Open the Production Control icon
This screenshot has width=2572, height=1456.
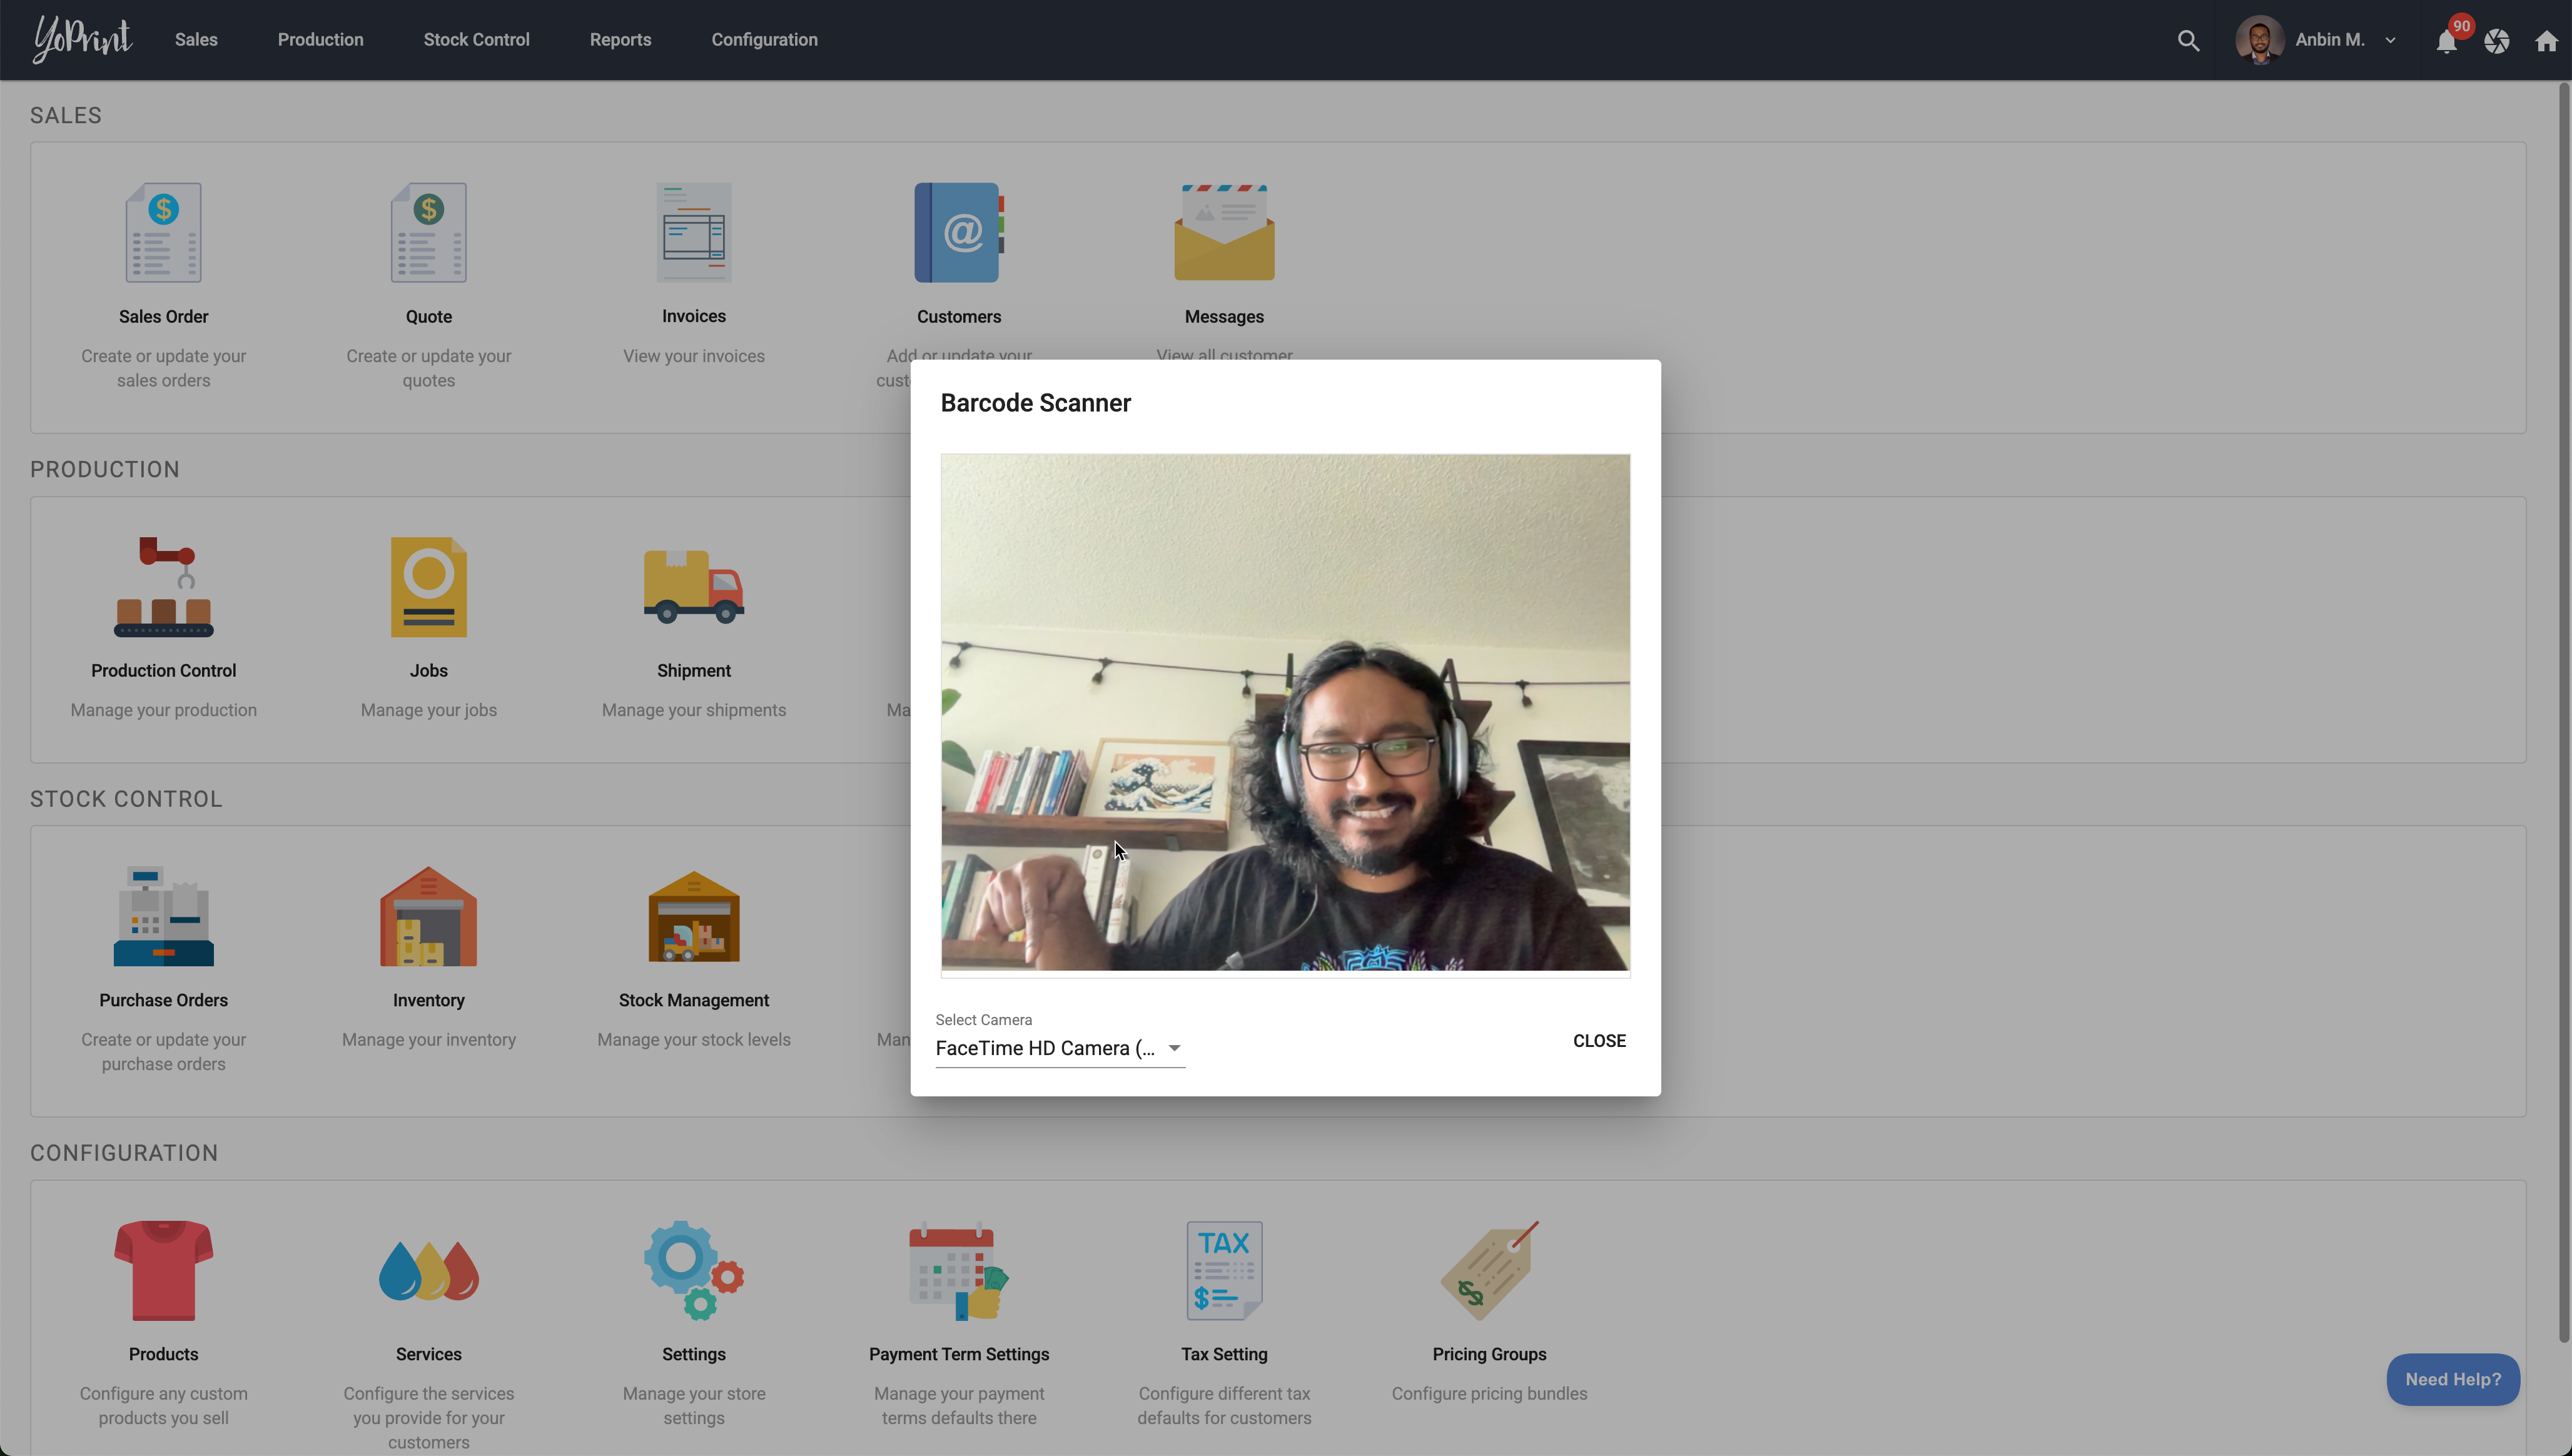click(163, 587)
